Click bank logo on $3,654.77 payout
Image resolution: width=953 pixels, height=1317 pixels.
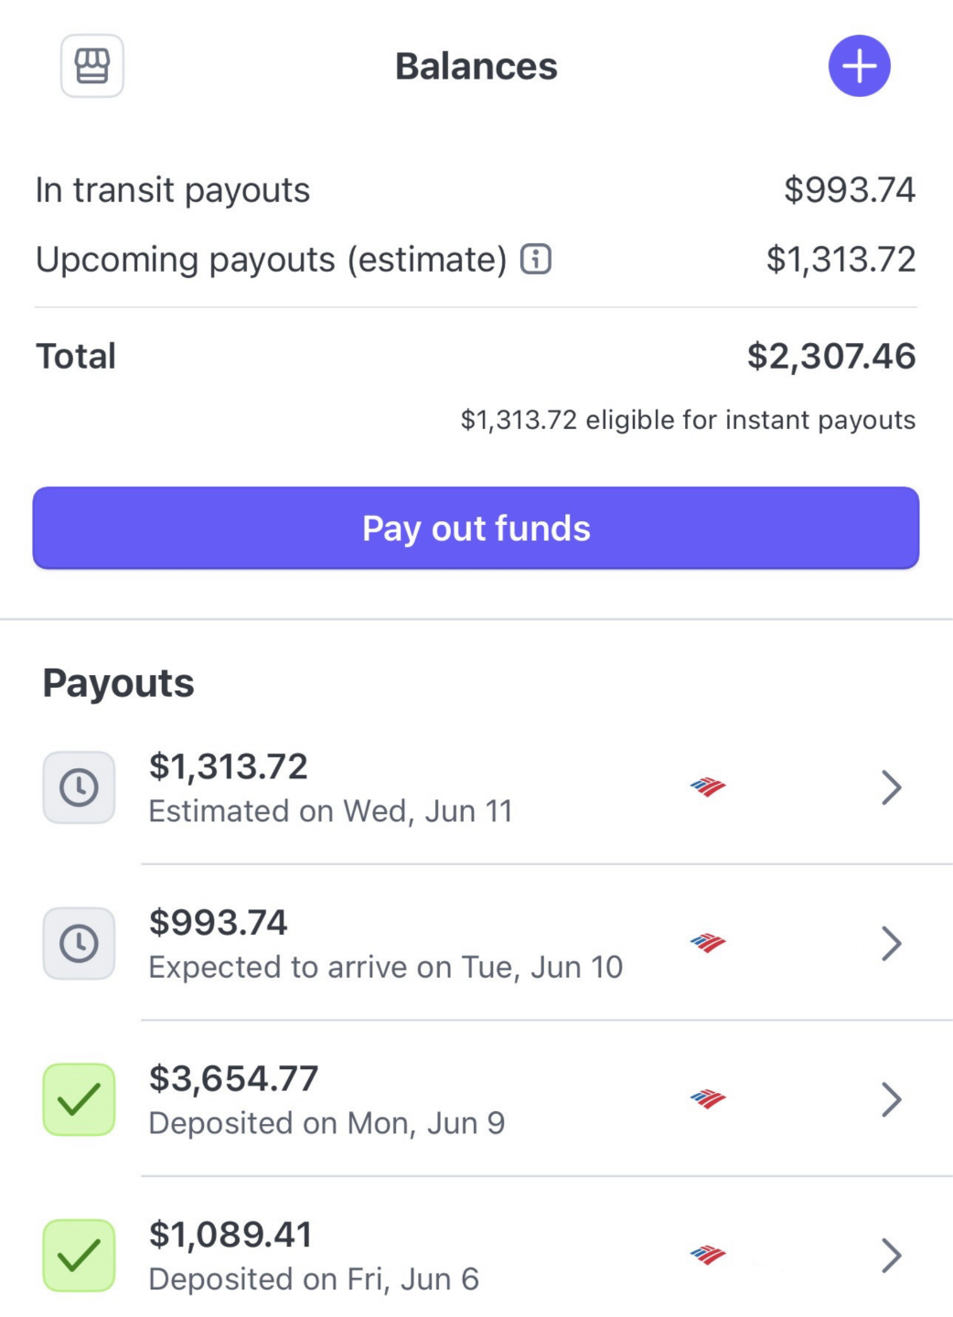pyautogui.click(x=708, y=1098)
